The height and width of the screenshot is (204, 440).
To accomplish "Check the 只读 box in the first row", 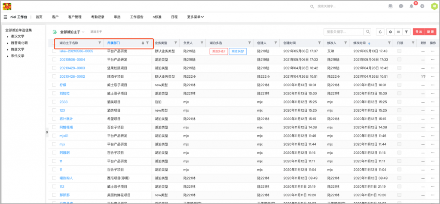I will [x=400, y=51].
